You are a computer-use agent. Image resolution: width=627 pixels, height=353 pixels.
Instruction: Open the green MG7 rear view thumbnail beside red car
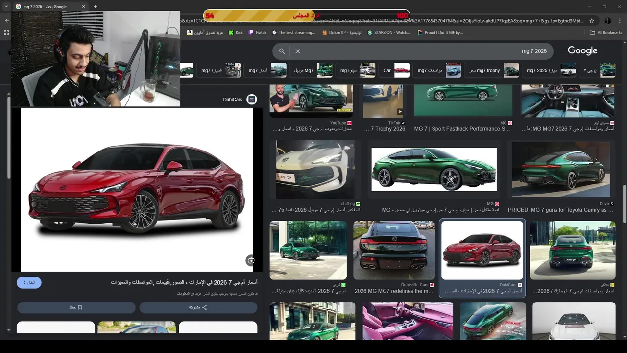[572, 251]
